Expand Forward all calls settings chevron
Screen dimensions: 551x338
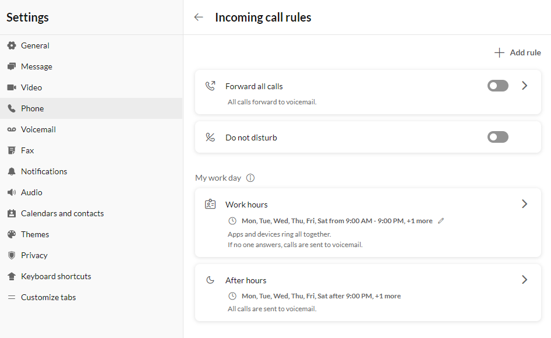[x=524, y=86]
